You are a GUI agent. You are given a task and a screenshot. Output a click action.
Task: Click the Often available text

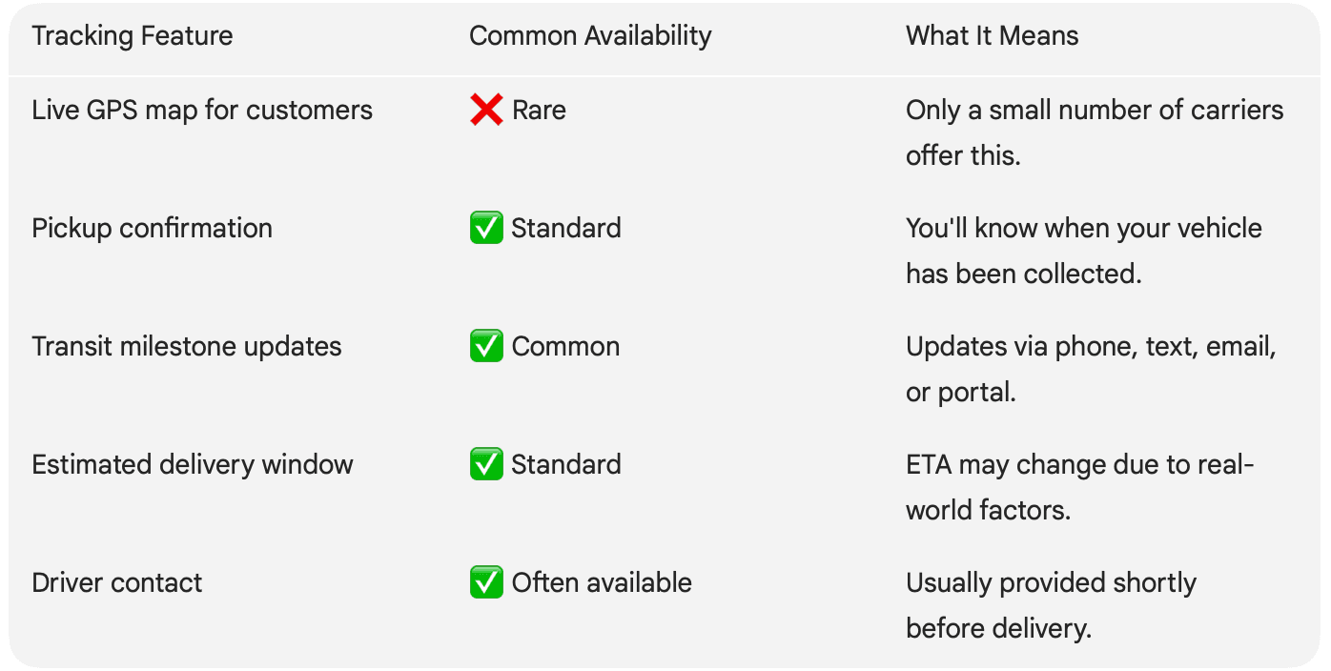[602, 582]
